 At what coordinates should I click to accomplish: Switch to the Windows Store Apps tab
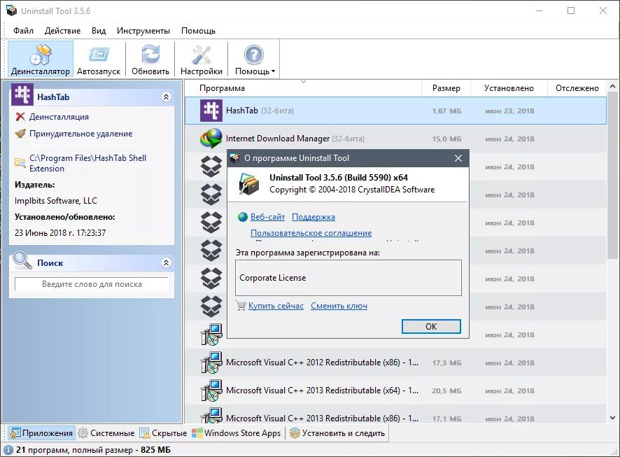(237, 433)
